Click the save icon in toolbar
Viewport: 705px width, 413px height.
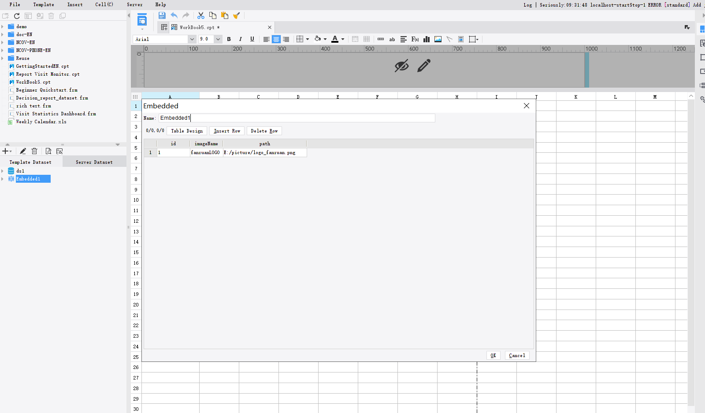[162, 15]
